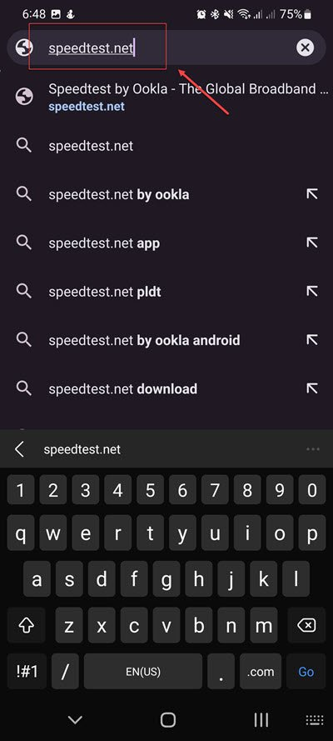Clear the address bar with the X icon
Screen dimensions: 333x741
click(306, 48)
